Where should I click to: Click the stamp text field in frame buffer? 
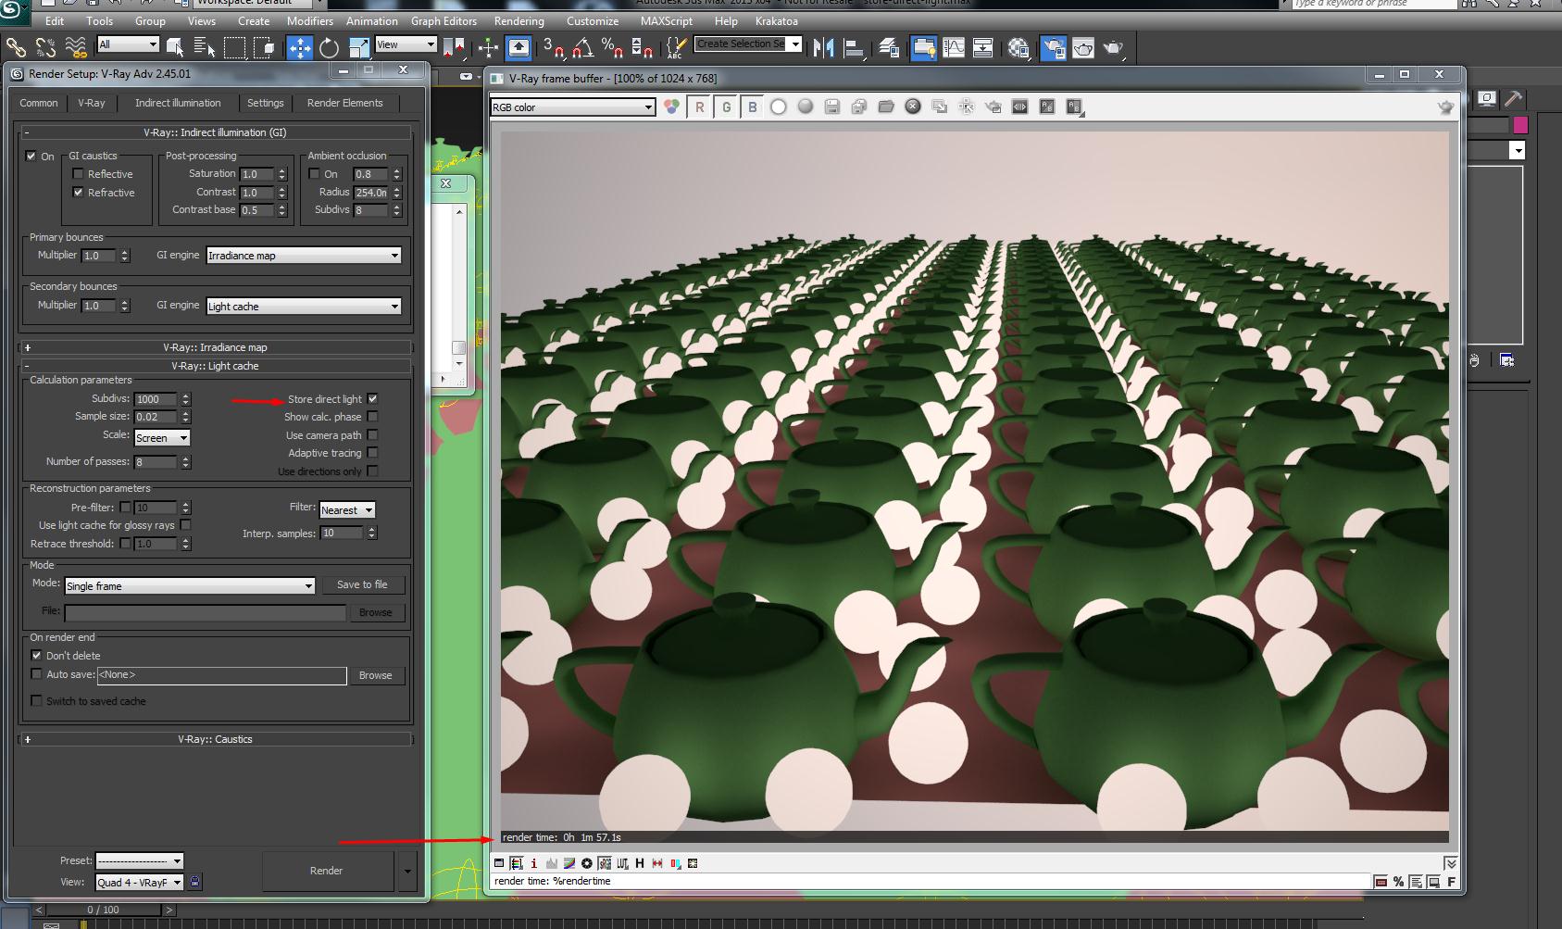pos(930,882)
